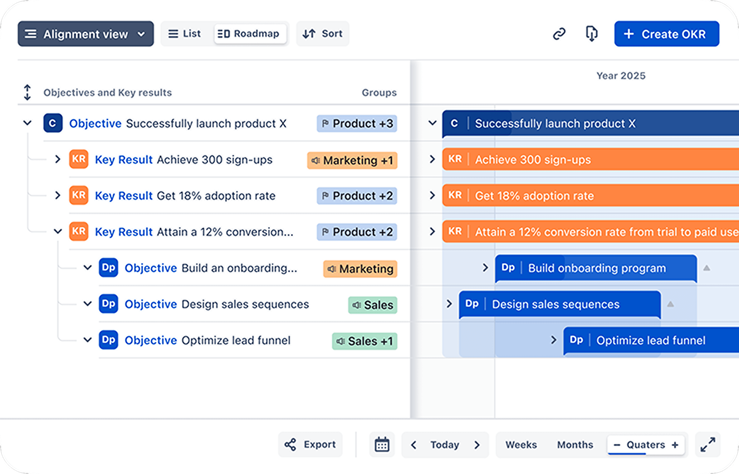Expand Get 18% adoption rate key result in the list
Screen dimensions: 739x474
[x=57, y=195]
